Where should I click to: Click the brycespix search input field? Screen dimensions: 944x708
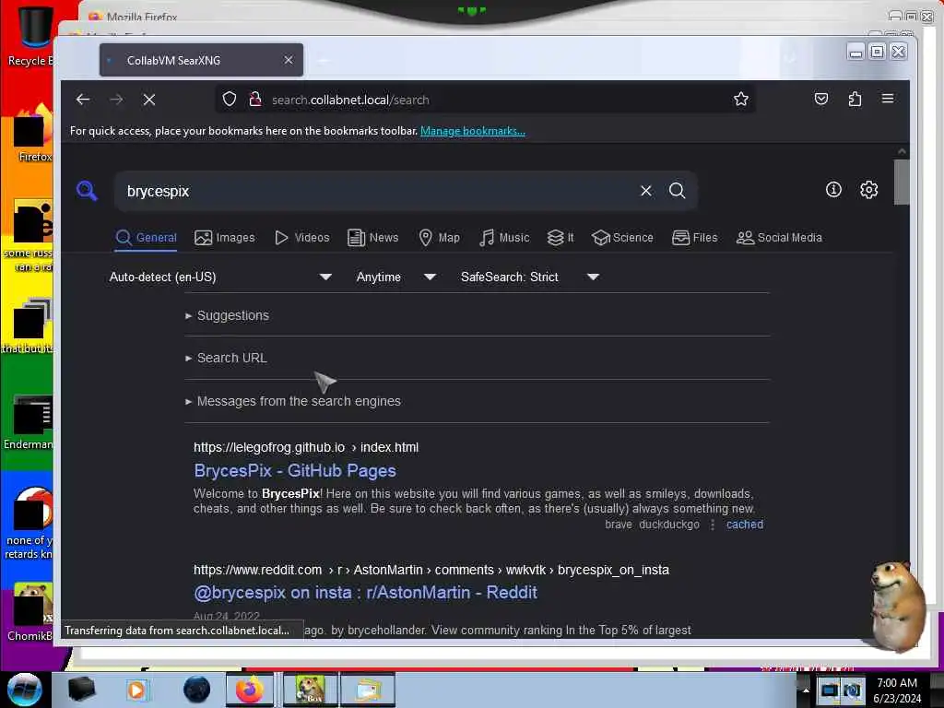pyautogui.click(x=379, y=191)
